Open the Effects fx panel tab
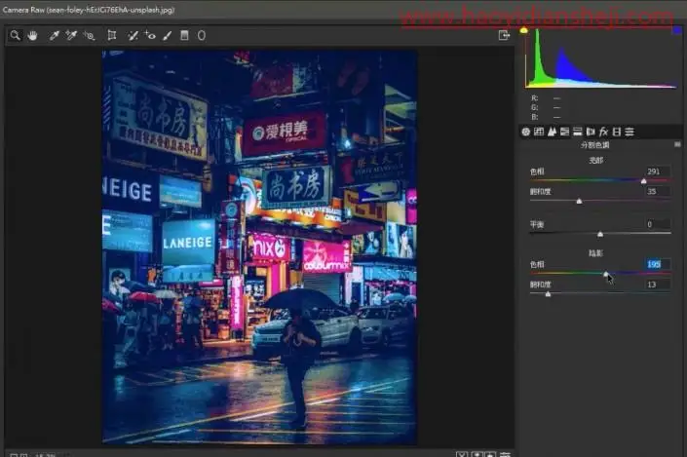Screen dimensions: 687x457 603,132
